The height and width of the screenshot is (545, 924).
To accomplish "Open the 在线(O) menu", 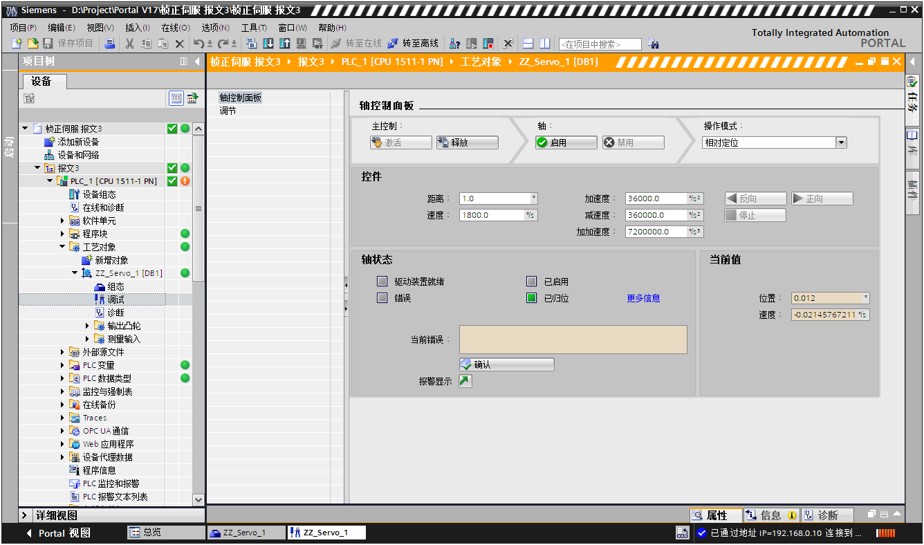I will coord(176,28).
